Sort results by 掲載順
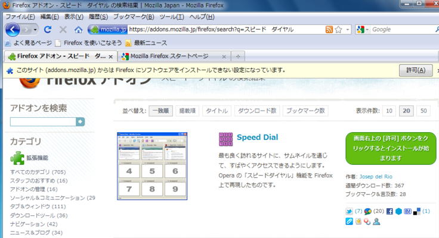439x238 pixels. coord(187,111)
